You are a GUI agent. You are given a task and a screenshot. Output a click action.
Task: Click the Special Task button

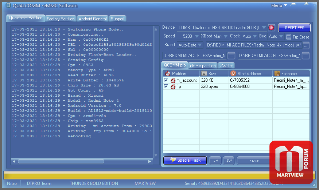pyautogui.click(x=185, y=160)
